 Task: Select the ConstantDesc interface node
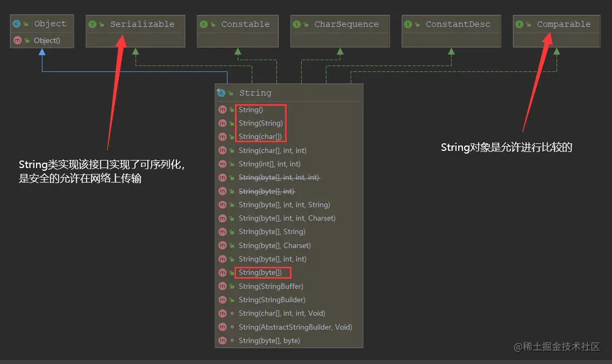click(451, 31)
